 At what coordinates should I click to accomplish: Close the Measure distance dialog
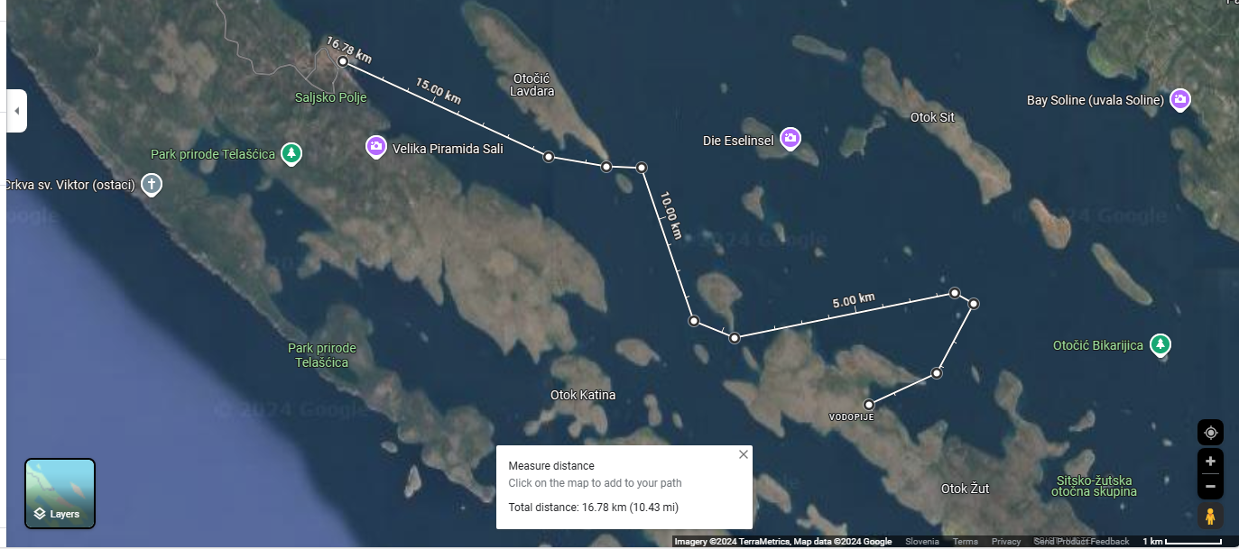pos(744,454)
